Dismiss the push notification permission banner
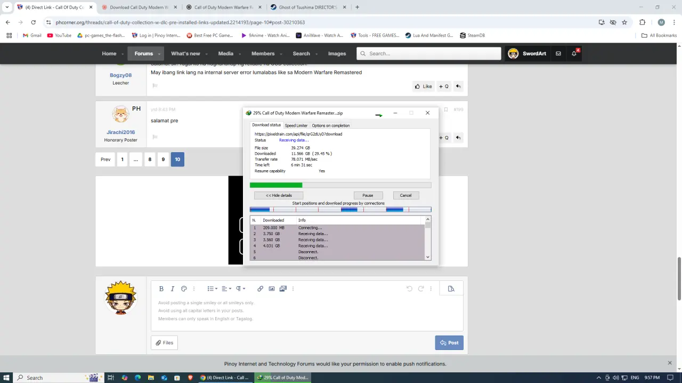This screenshot has height=383, width=682. (670, 363)
